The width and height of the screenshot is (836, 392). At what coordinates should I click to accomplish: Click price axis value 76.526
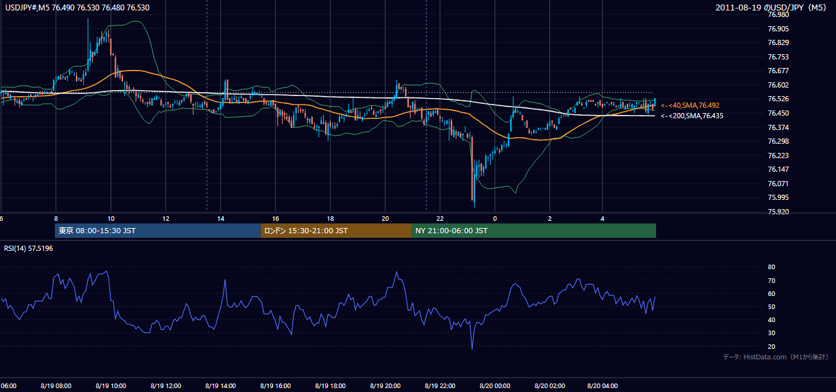tap(778, 99)
